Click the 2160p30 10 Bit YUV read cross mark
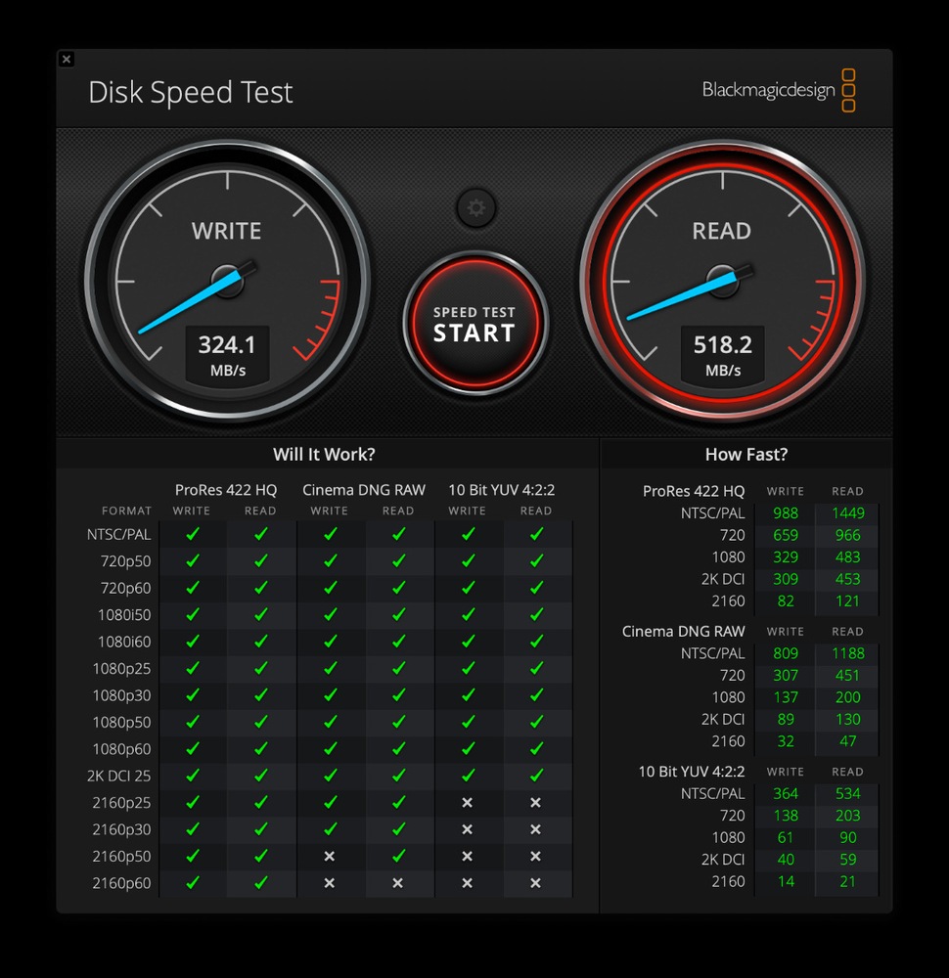Viewport: 949px width, 978px height. [x=535, y=829]
